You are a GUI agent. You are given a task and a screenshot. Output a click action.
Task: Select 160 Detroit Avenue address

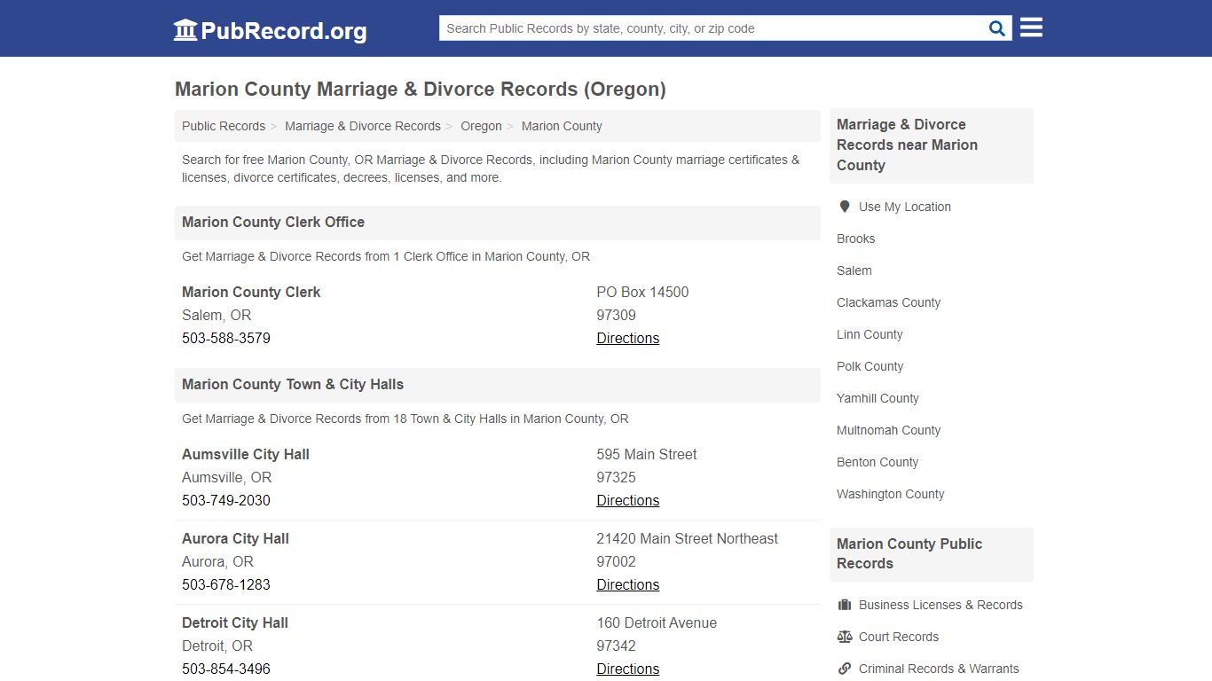click(657, 622)
